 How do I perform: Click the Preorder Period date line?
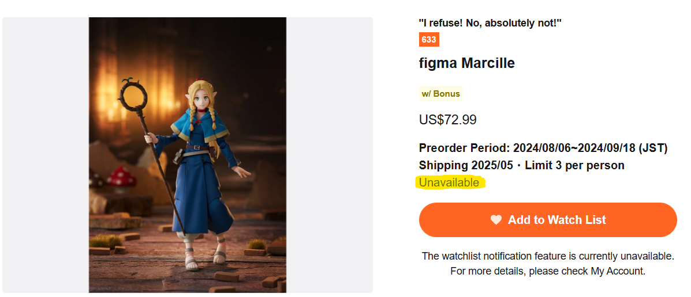(x=543, y=148)
